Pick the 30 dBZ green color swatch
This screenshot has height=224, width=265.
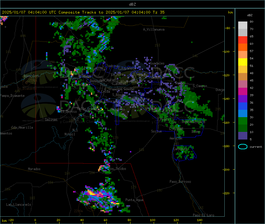(243, 121)
